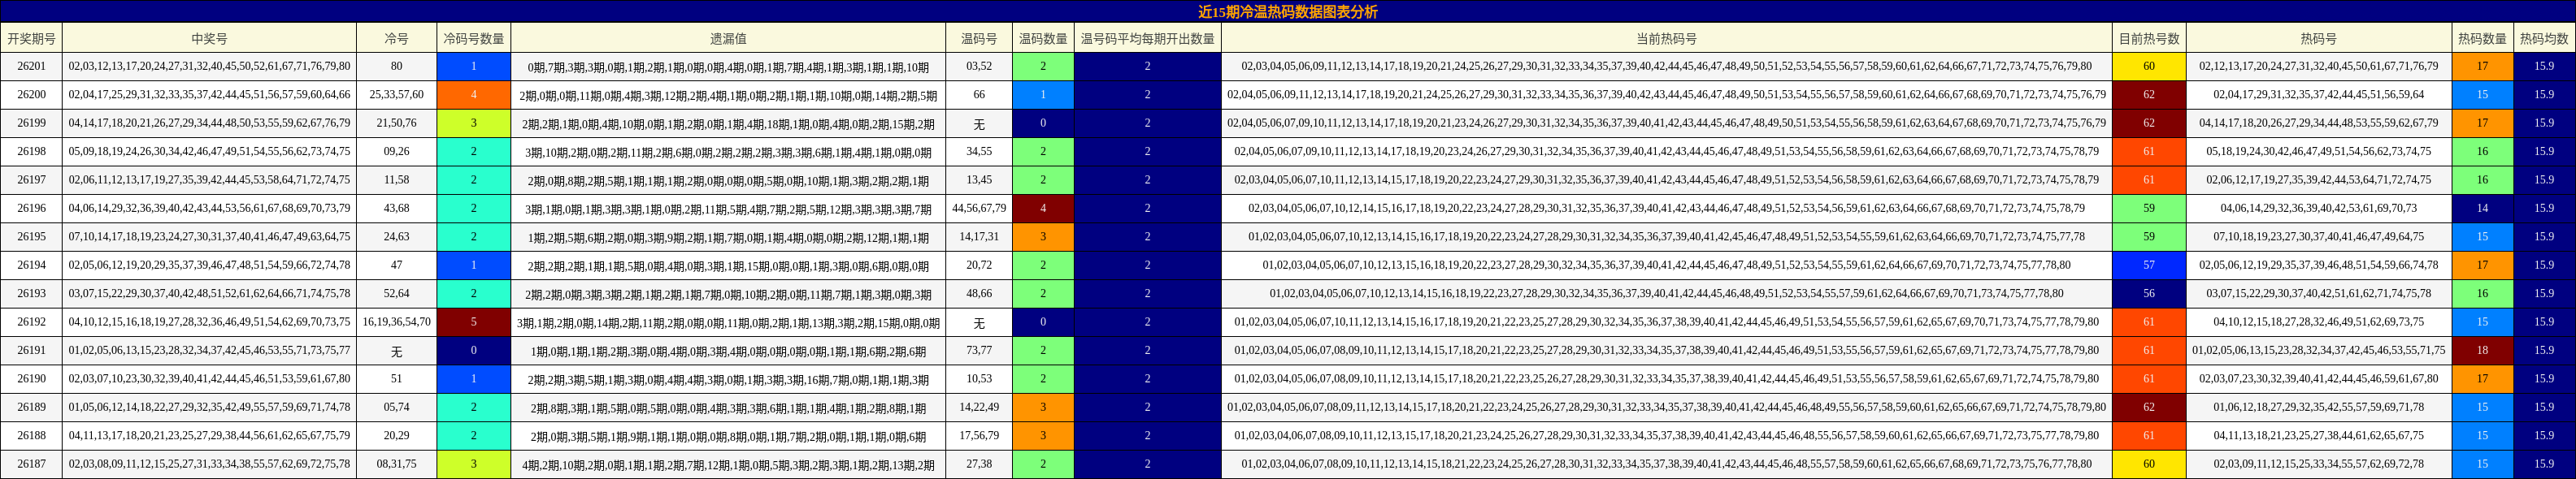2576x479 pixels.
Task: Select period number 26189
Action: 31,408
